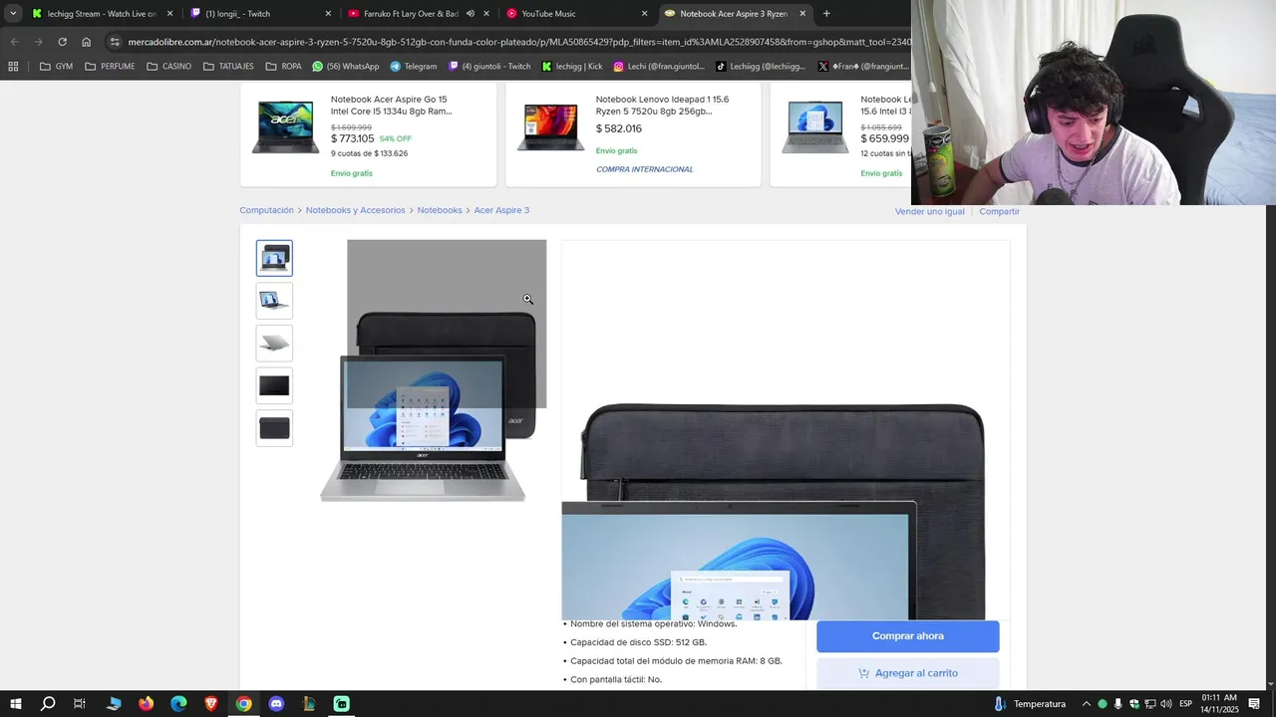
Task: Click the Vender uno igual link
Action: (x=929, y=211)
